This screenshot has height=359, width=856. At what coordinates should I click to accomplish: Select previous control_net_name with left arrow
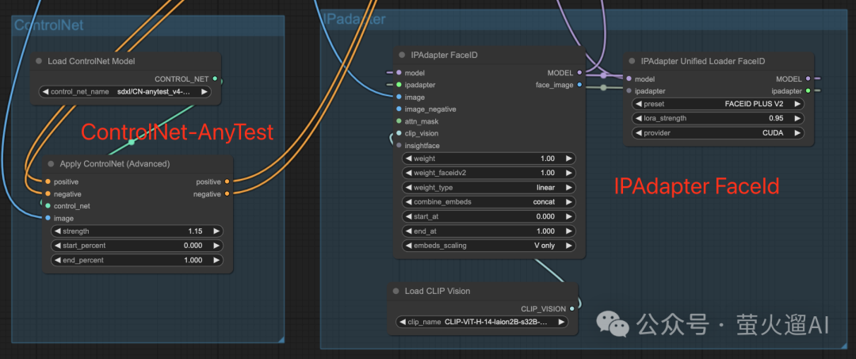click(x=45, y=92)
